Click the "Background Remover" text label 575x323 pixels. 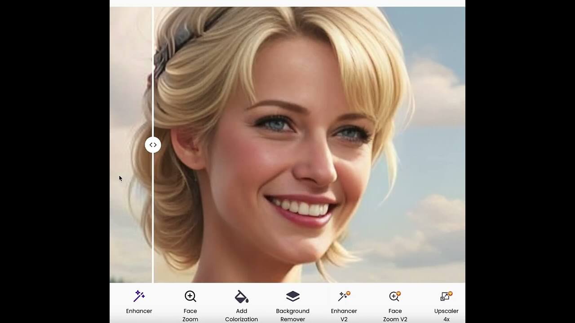[292, 315]
